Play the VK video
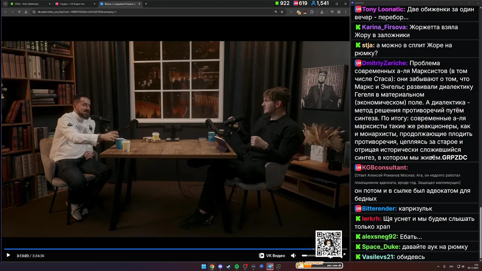 pos(8,256)
